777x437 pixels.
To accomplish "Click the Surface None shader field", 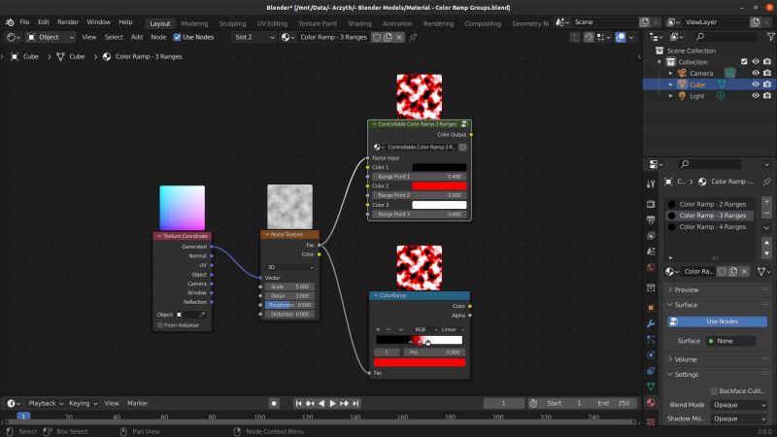I will click(x=730, y=341).
